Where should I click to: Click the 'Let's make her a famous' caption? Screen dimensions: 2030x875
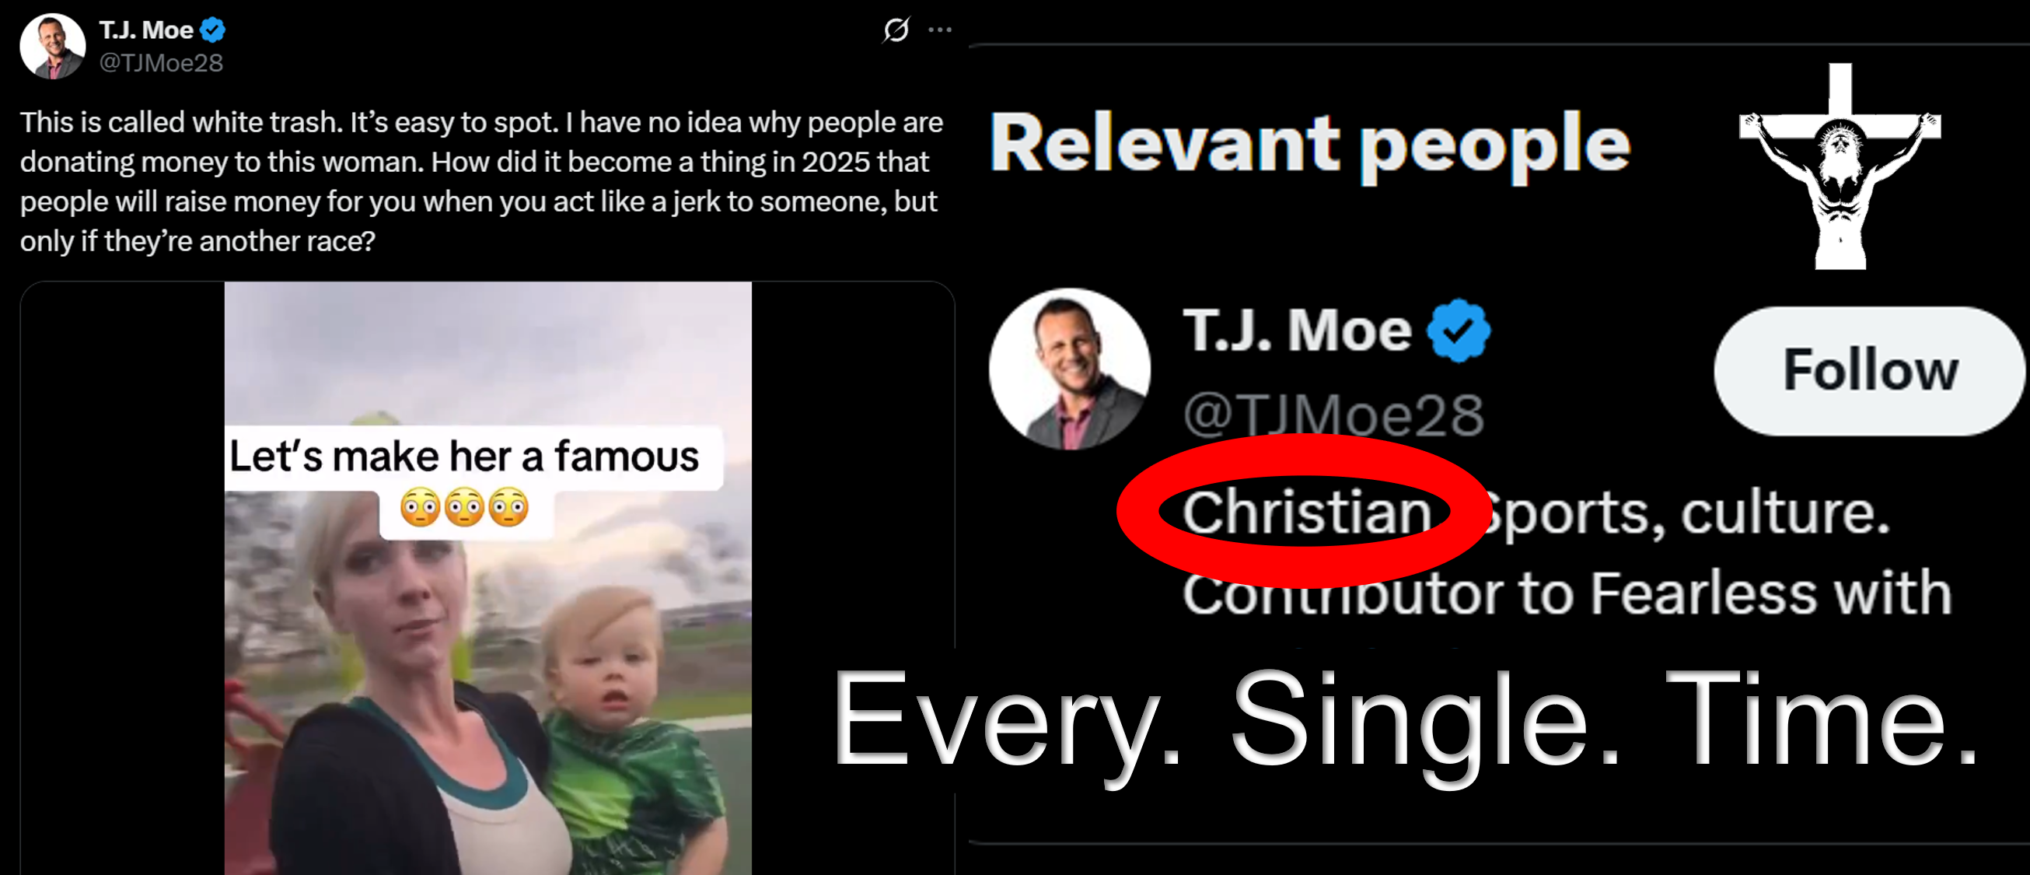(x=464, y=457)
